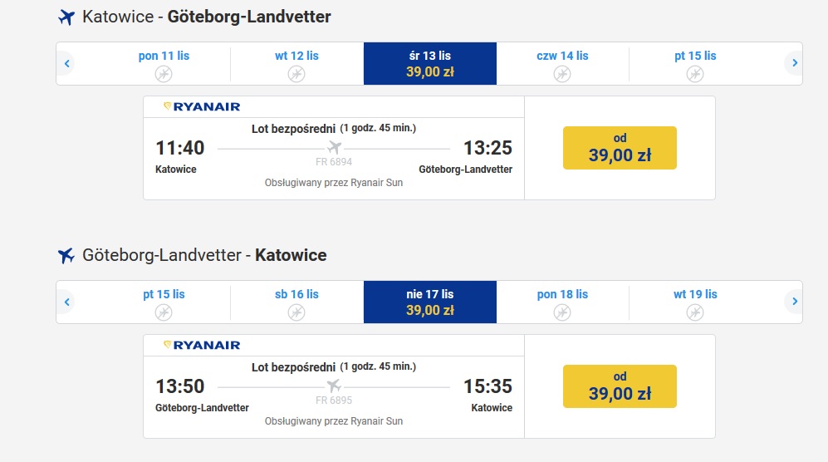Screen dimensions: 828x462
Task: Click the no-flight icon under wt 19 lis
Action: pyautogui.click(x=695, y=312)
